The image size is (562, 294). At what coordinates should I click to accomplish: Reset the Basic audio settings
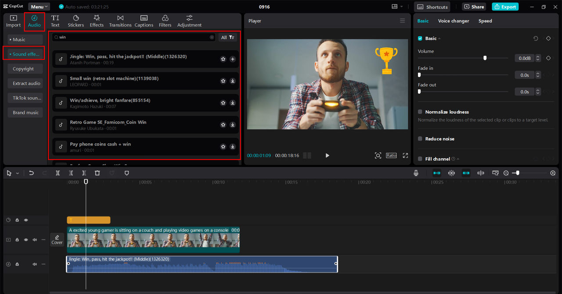click(x=536, y=39)
